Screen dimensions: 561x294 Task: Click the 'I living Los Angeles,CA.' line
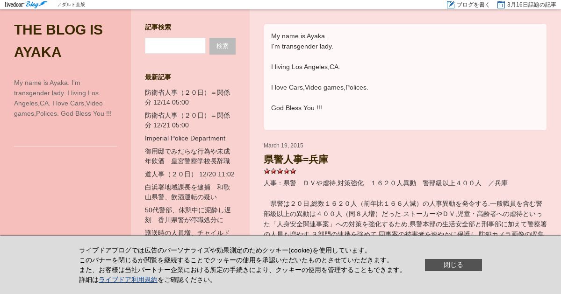[306, 67]
